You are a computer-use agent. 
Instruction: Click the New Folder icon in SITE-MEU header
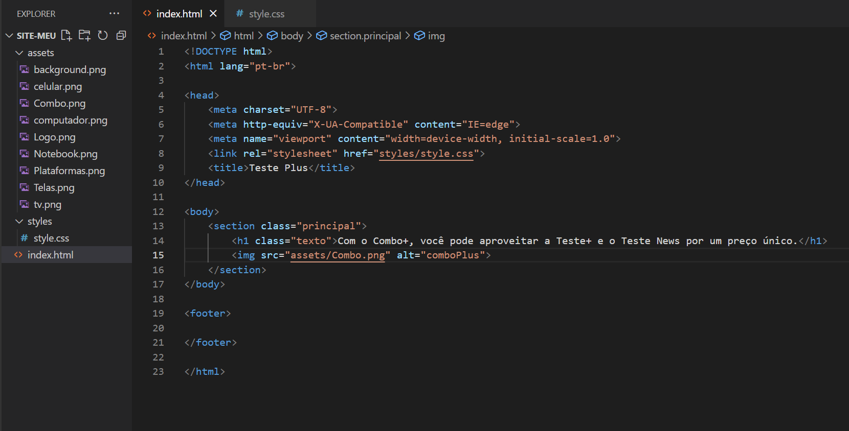pos(84,35)
